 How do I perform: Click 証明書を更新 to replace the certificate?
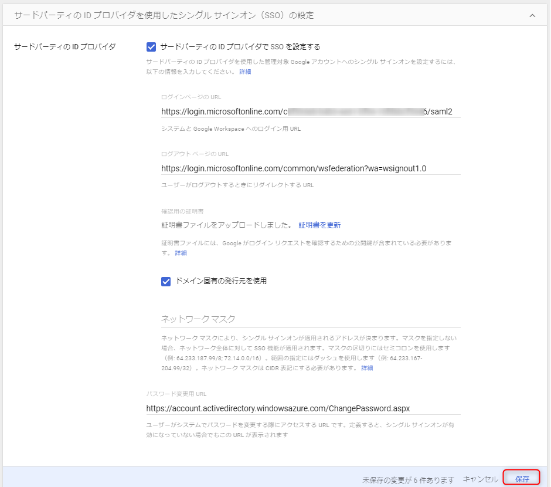[x=320, y=225]
